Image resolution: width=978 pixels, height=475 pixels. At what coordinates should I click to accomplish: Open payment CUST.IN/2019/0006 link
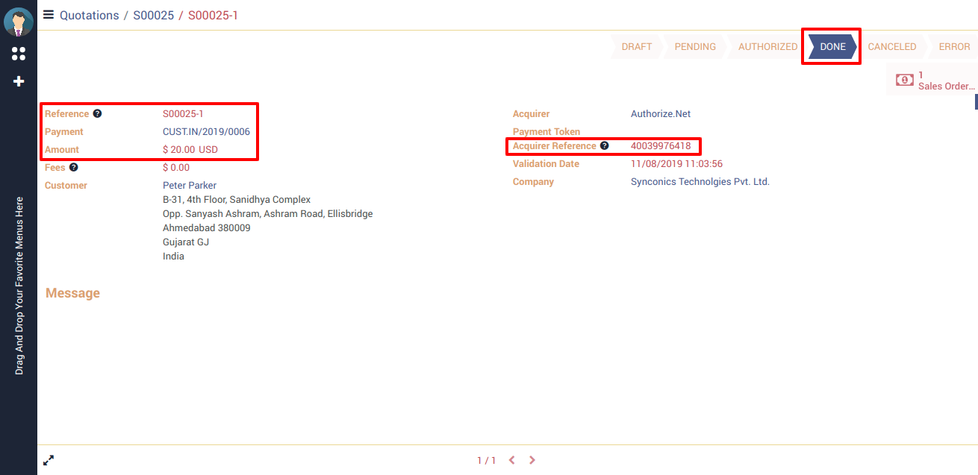coord(206,132)
